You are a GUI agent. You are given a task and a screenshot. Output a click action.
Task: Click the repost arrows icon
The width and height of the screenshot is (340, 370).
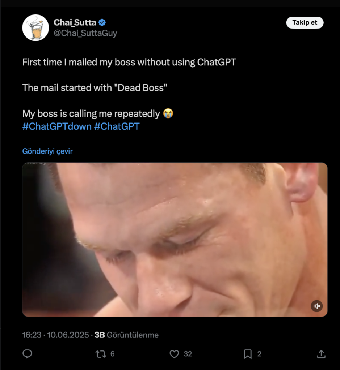[x=101, y=354]
